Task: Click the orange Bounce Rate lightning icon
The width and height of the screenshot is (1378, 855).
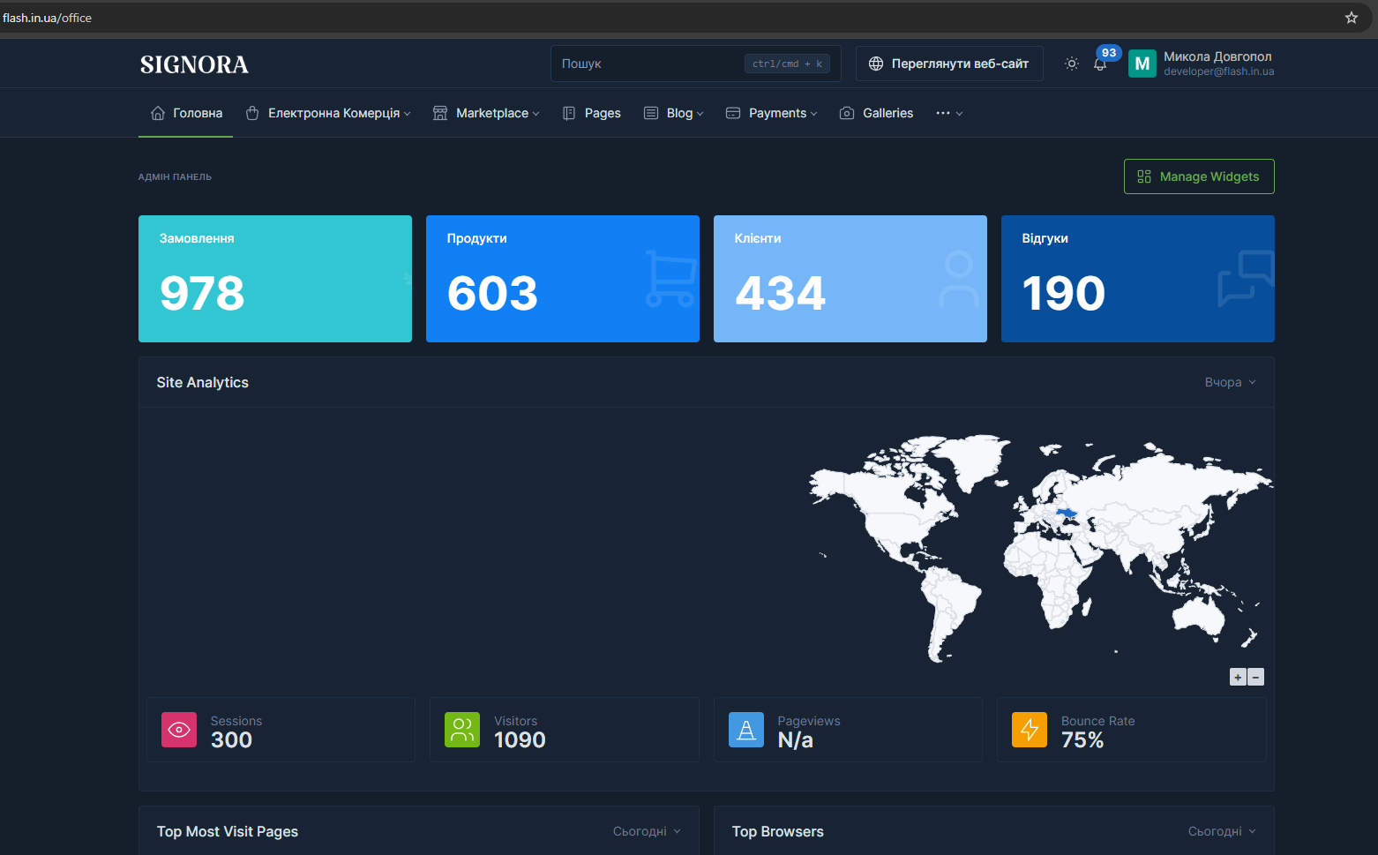Action: [x=1030, y=730]
